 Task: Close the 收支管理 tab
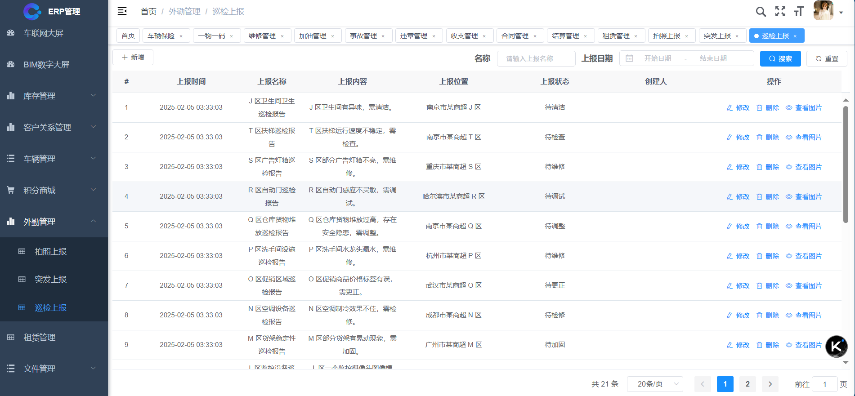(484, 36)
